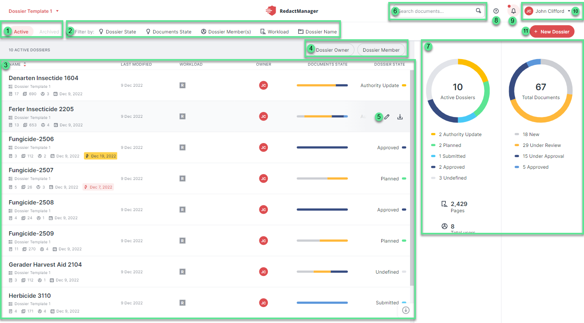Click the Owner column header

(264, 65)
